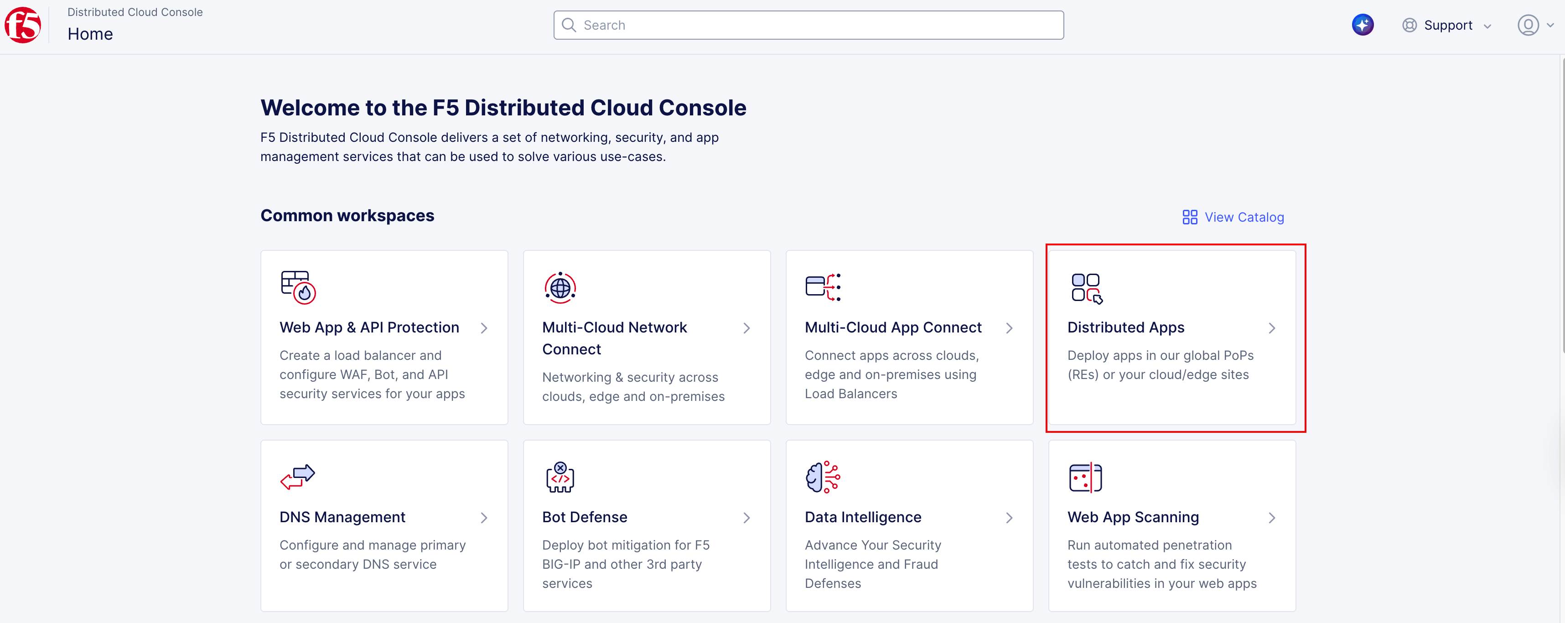Click the Common workspaces heading
The height and width of the screenshot is (623, 1565).
[347, 216]
